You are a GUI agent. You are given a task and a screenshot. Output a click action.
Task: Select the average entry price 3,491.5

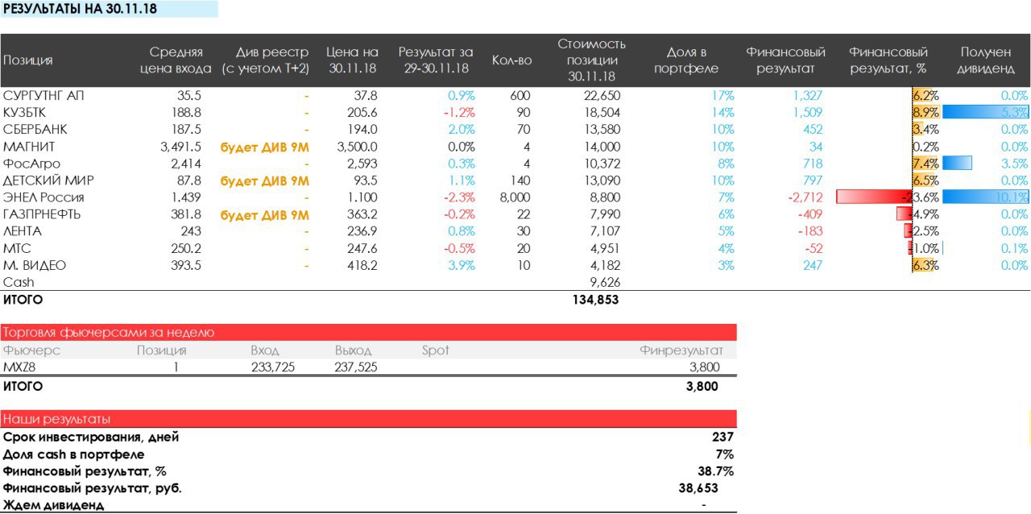point(181,147)
